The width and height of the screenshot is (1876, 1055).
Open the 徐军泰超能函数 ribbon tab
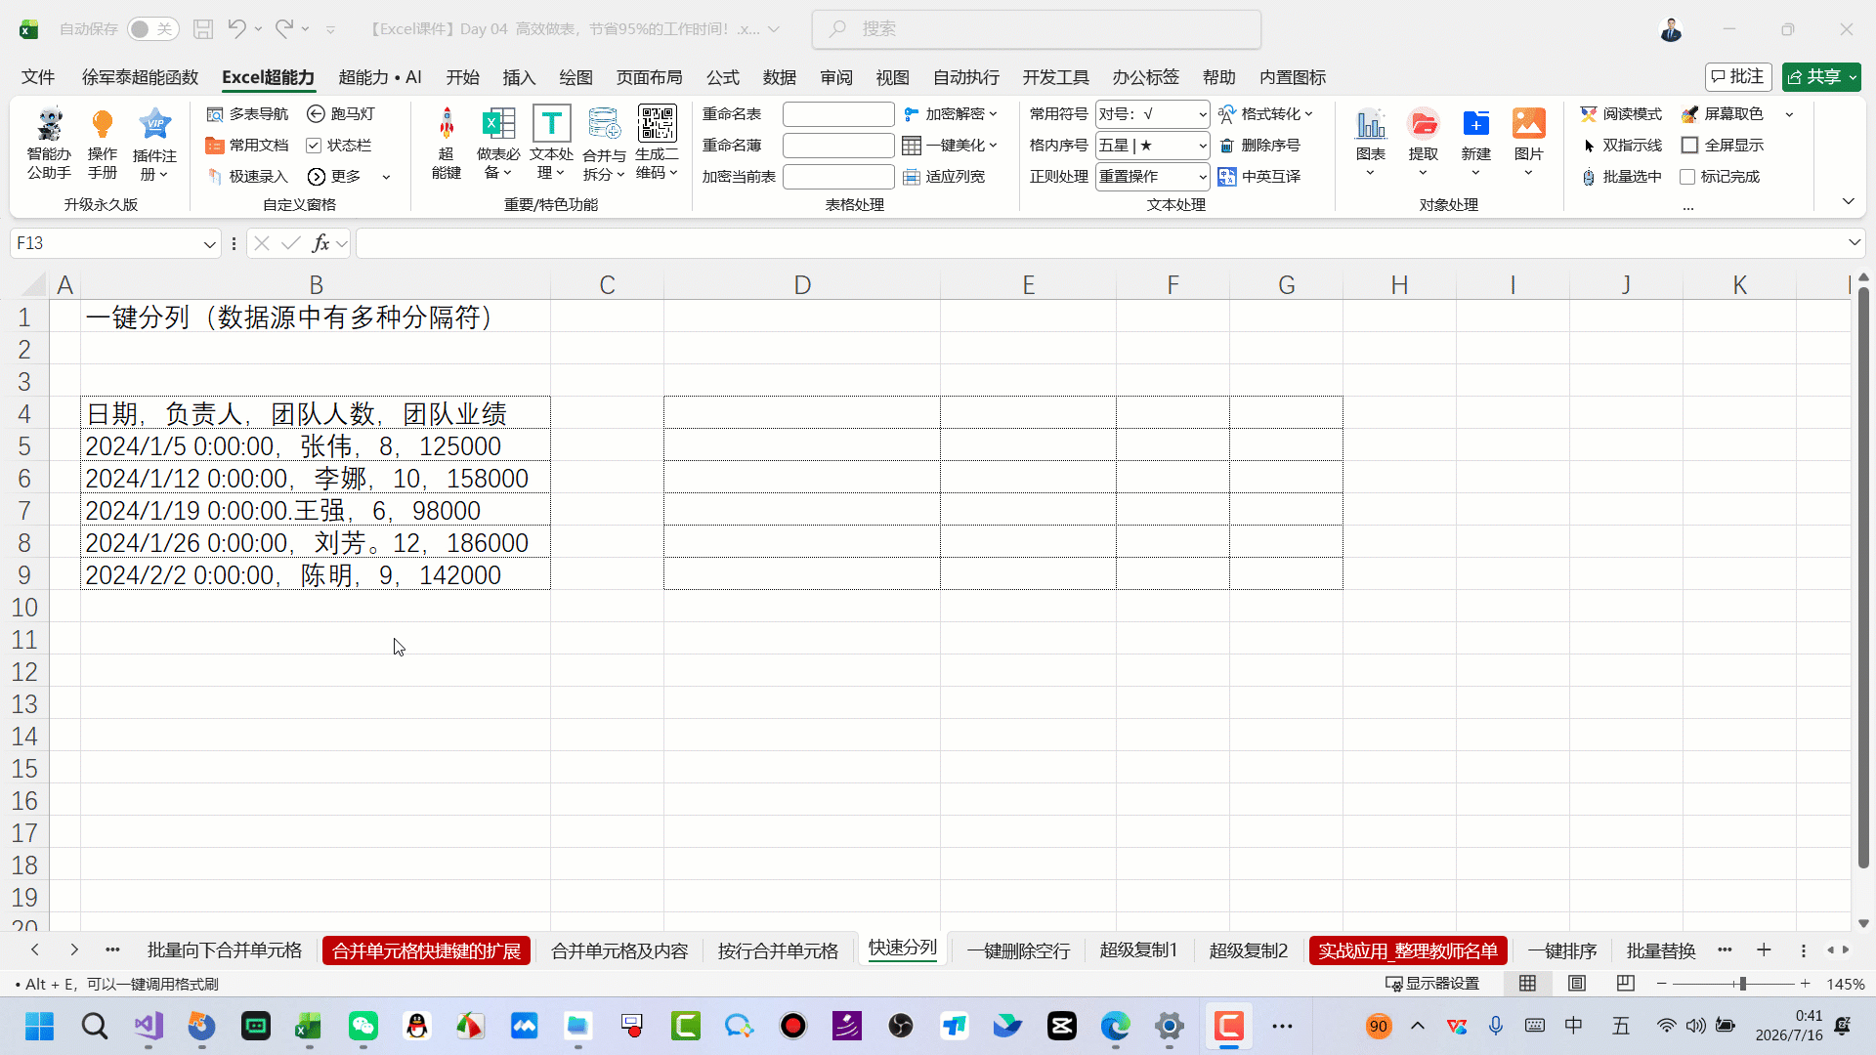point(140,77)
